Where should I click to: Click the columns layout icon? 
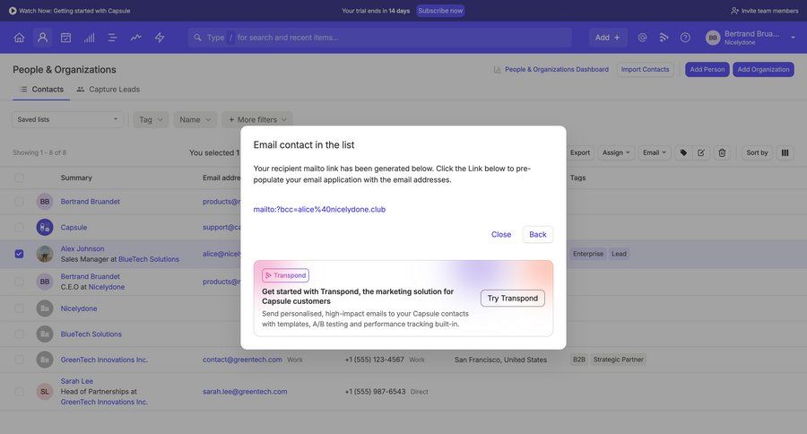click(x=785, y=153)
